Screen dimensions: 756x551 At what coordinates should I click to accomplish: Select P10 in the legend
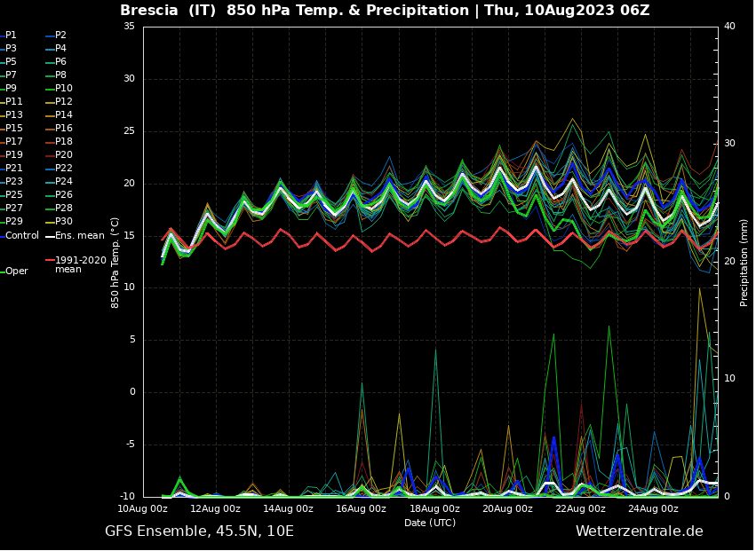click(x=60, y=88)
